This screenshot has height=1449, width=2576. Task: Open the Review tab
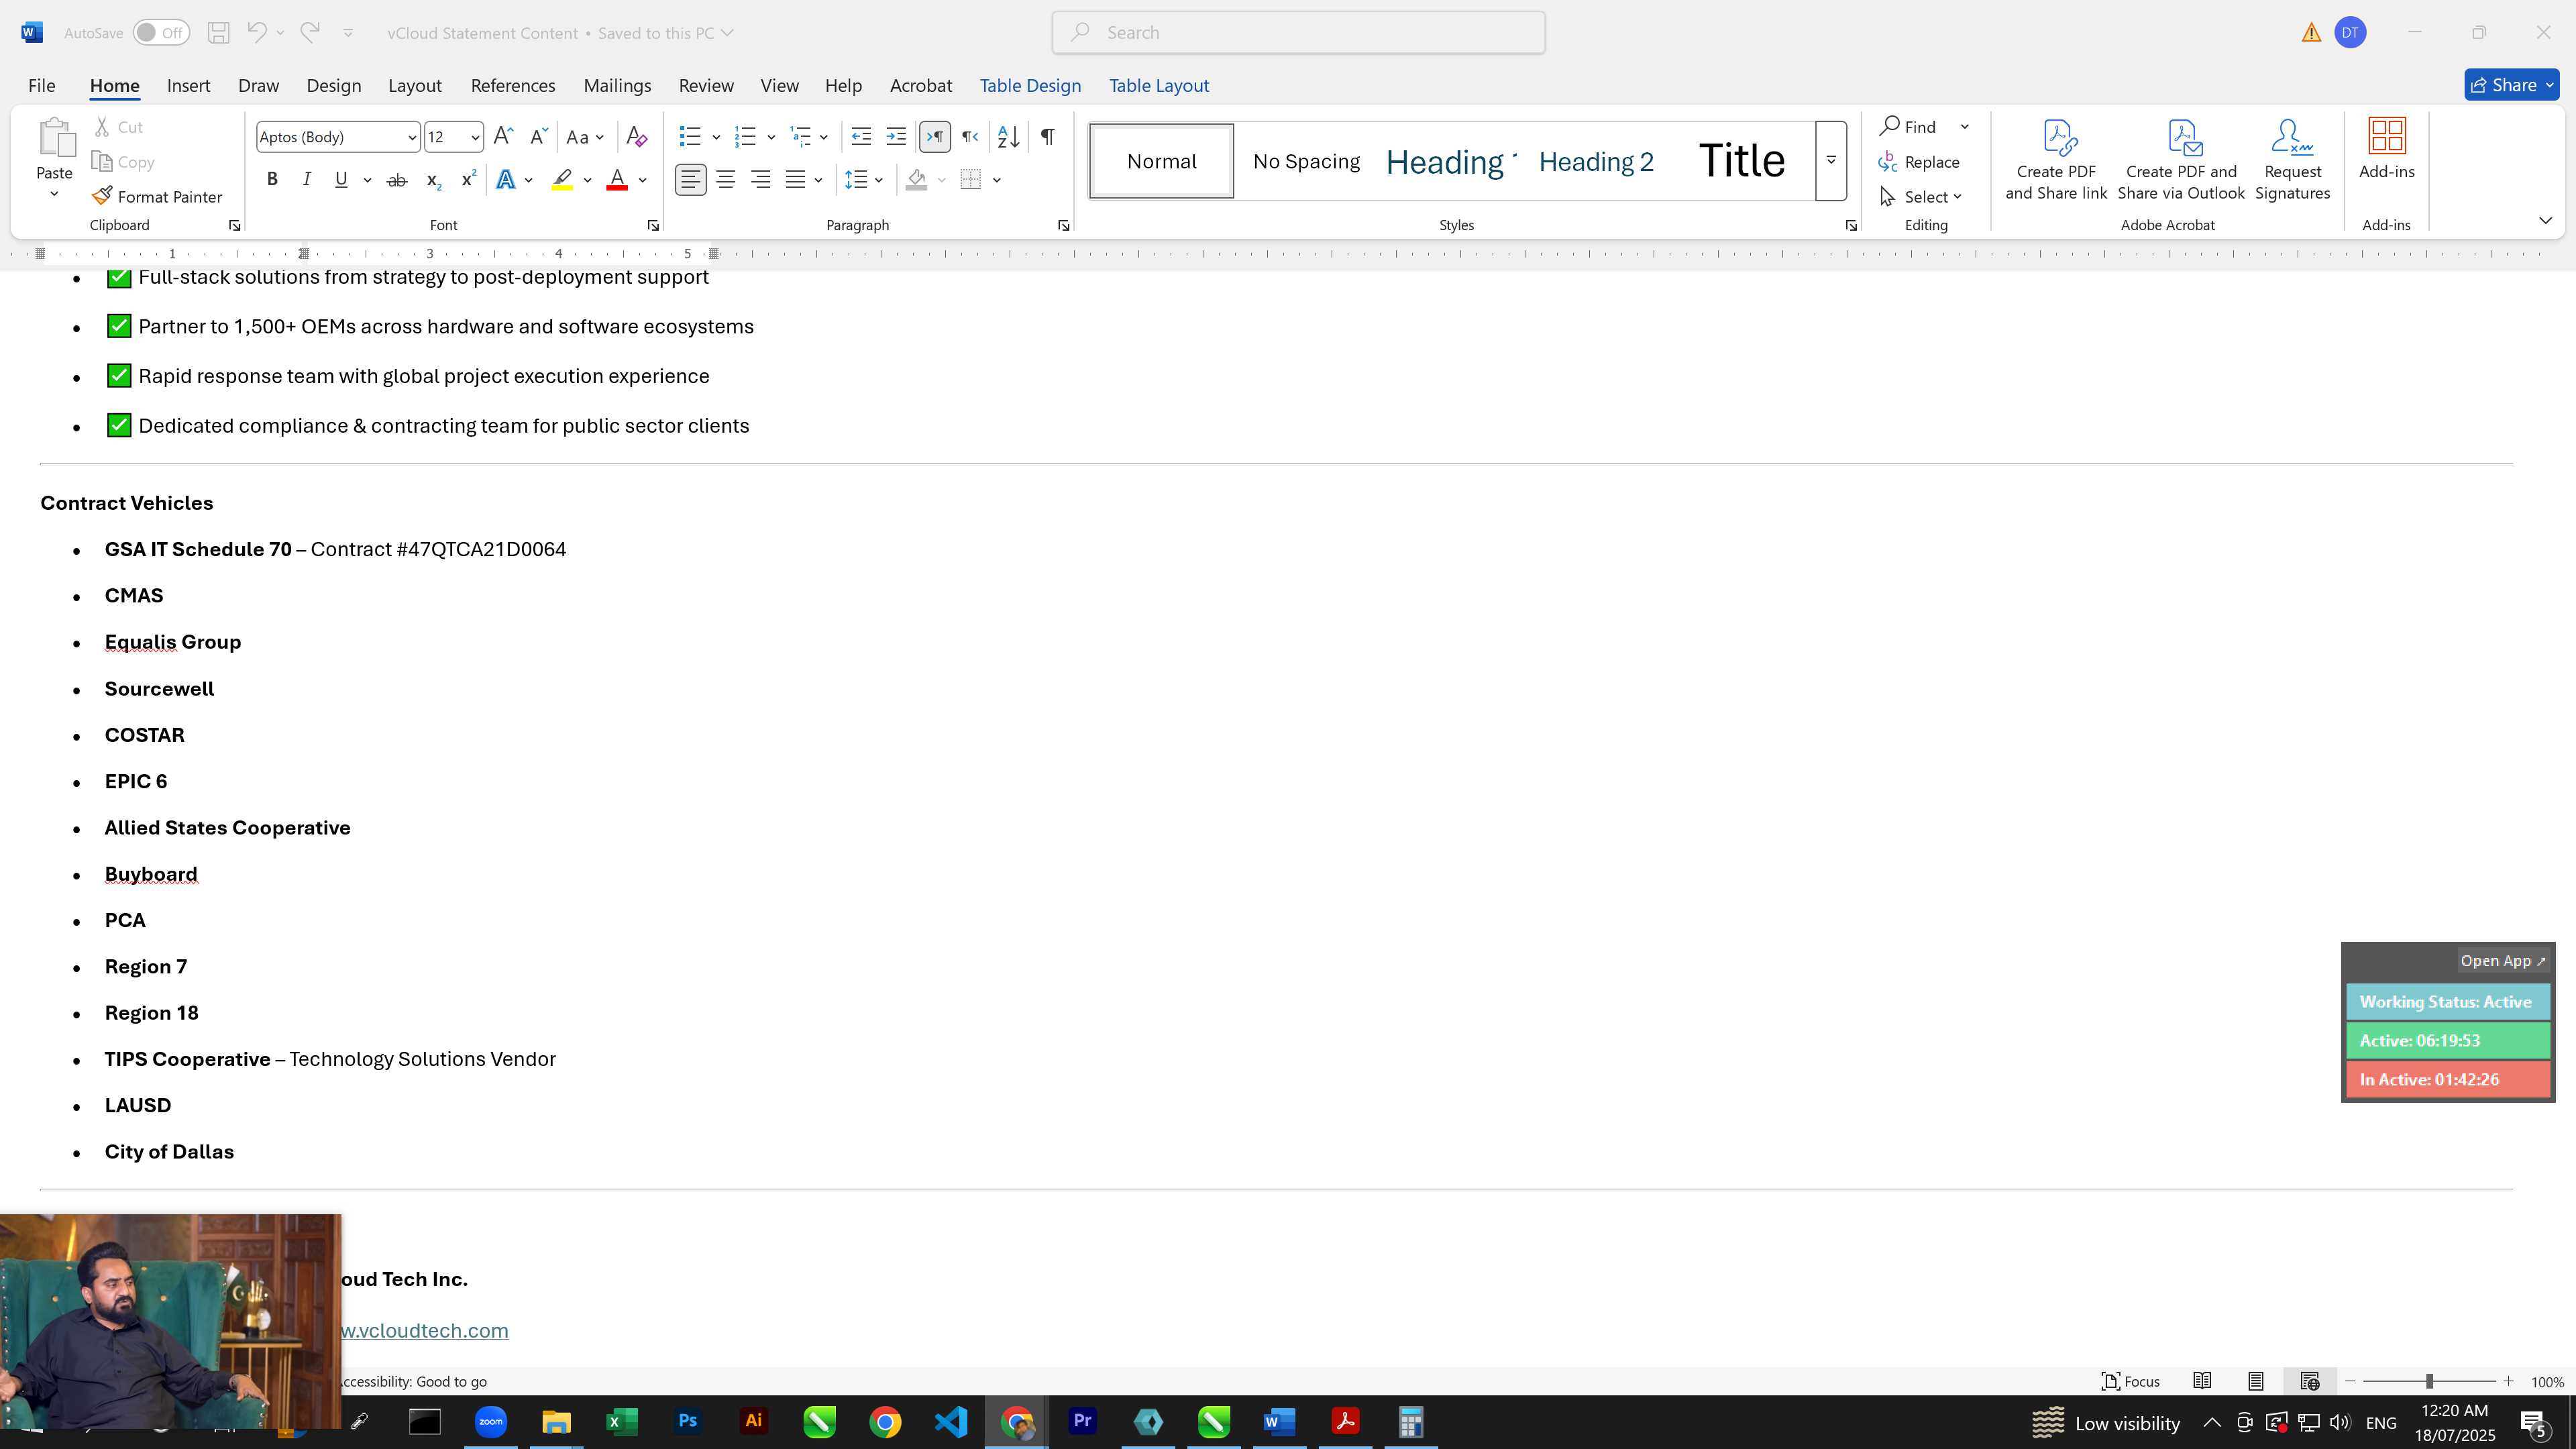click(706, 86)
